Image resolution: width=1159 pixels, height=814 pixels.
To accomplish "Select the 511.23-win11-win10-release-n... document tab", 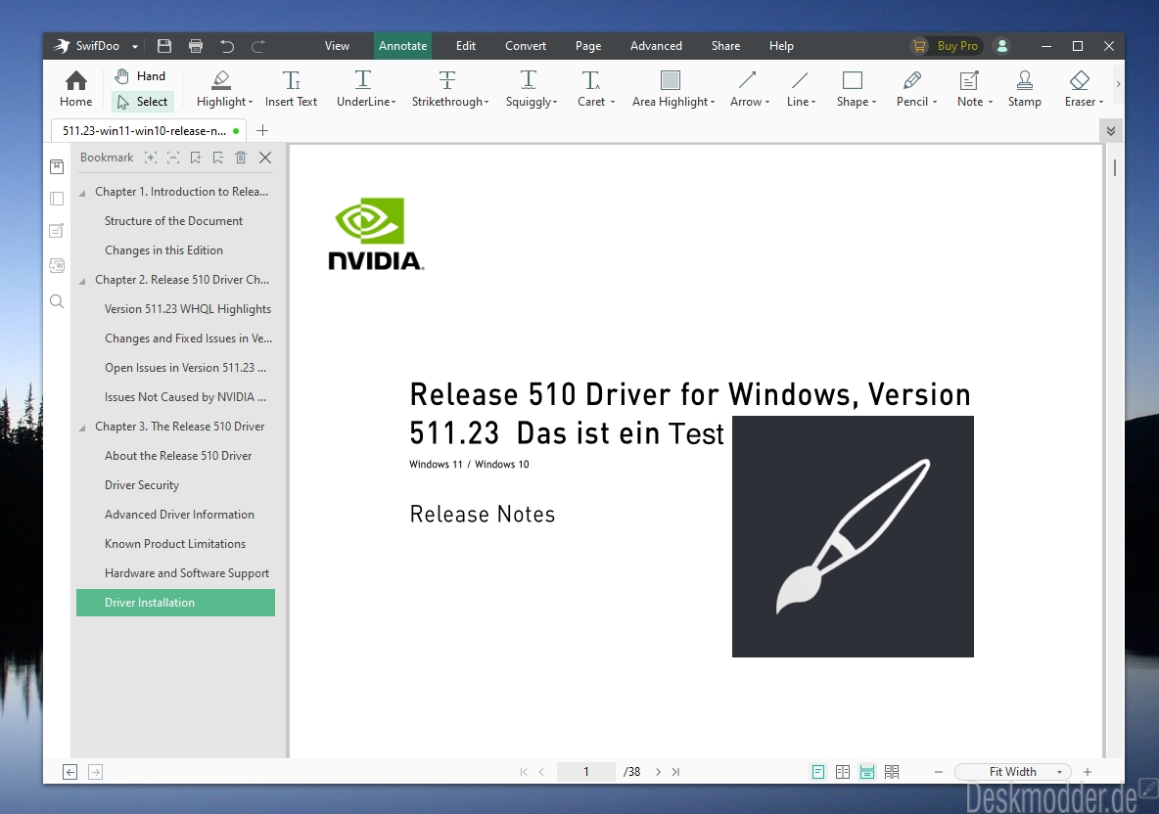I will (x=150, y=131).
